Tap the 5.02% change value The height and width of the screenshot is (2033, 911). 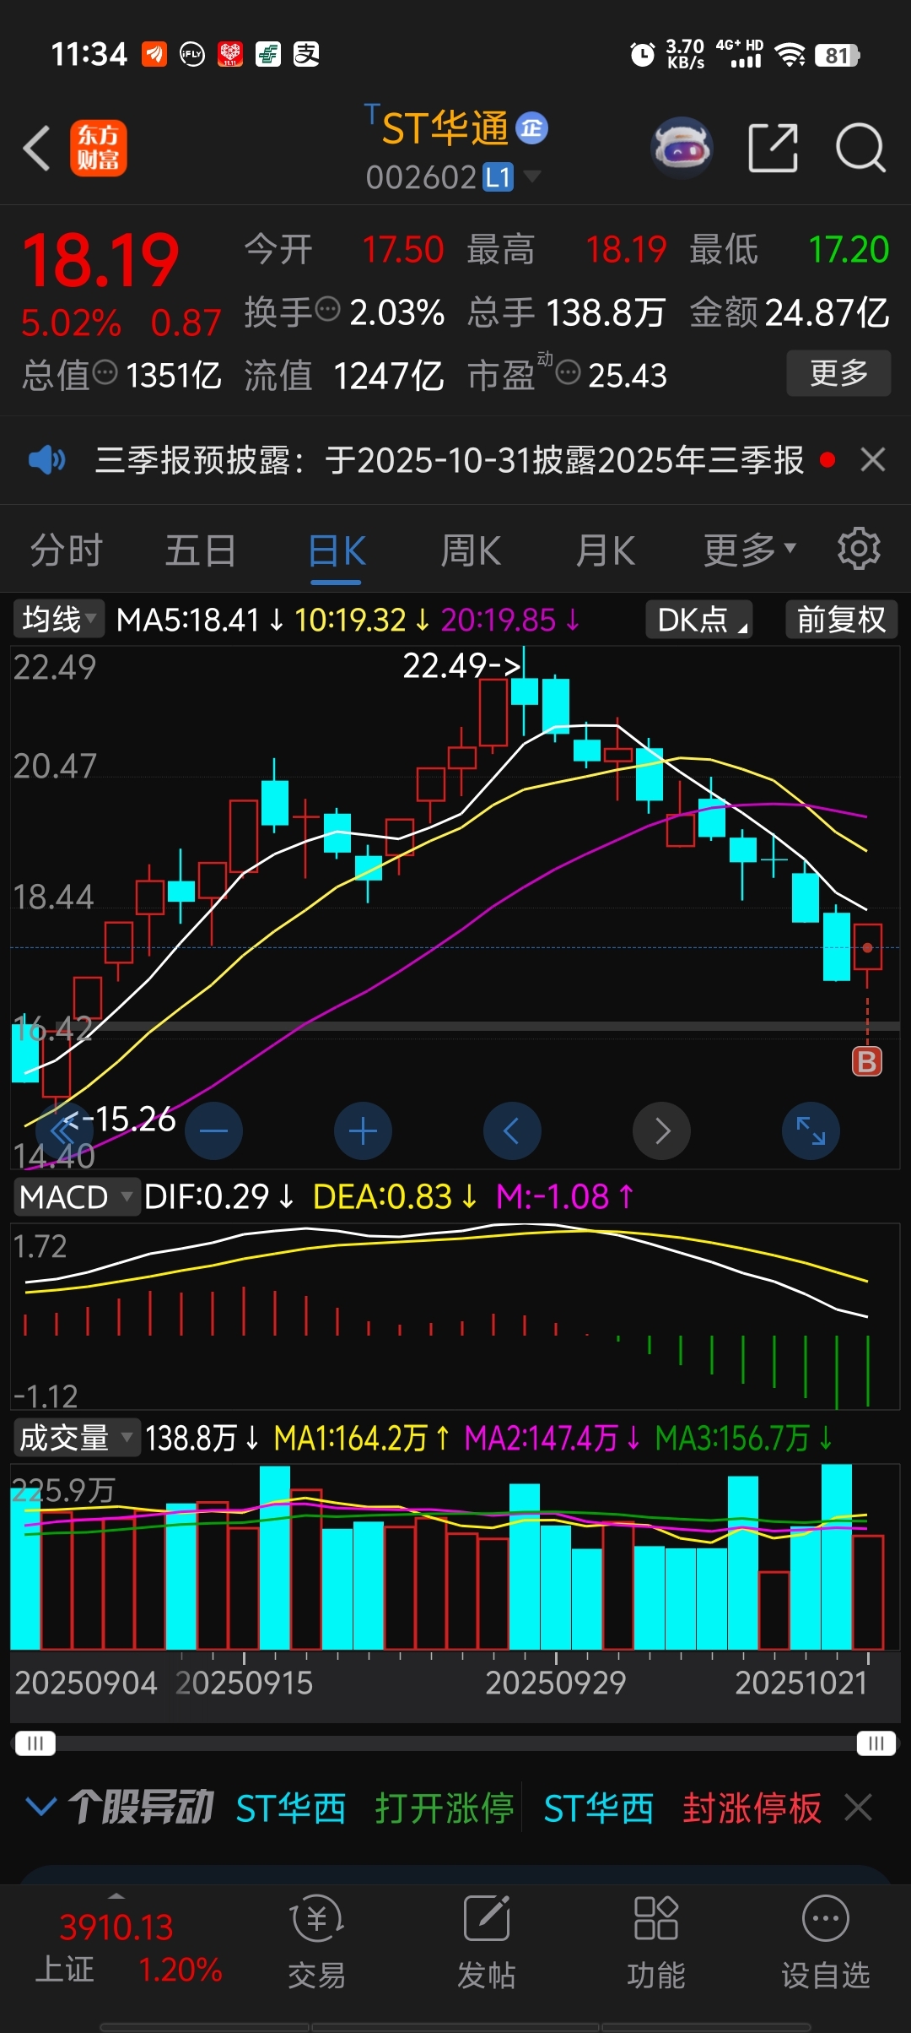click(71, 323)
